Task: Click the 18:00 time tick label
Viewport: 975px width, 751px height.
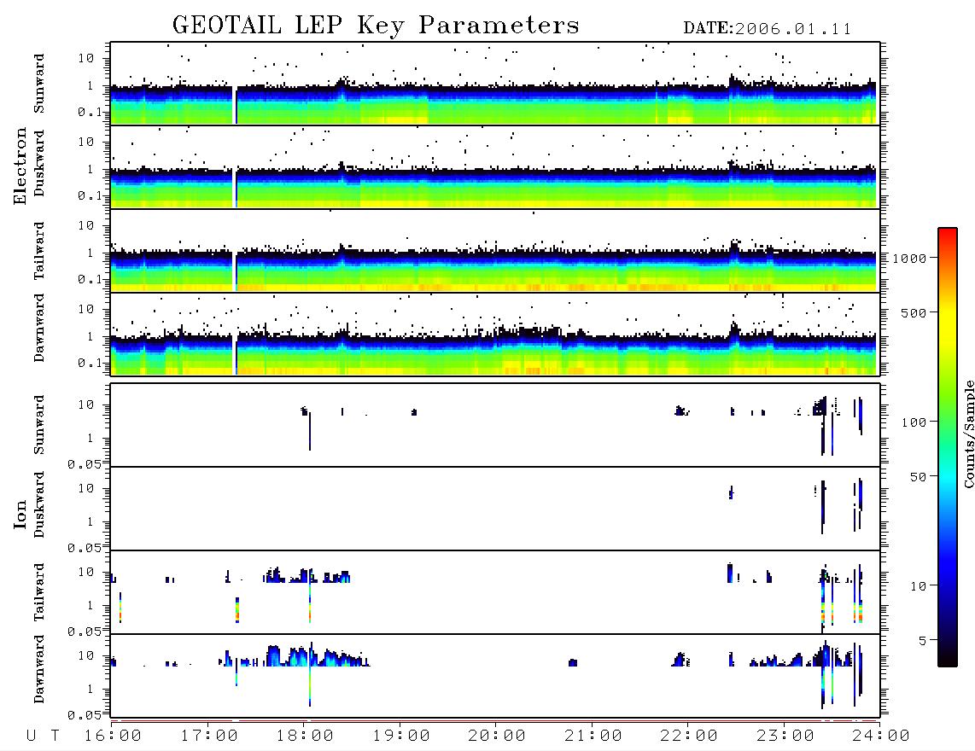Action: click(306, 736)
